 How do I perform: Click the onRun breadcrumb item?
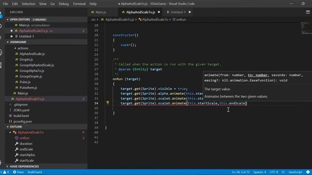(x=181, y=19)
